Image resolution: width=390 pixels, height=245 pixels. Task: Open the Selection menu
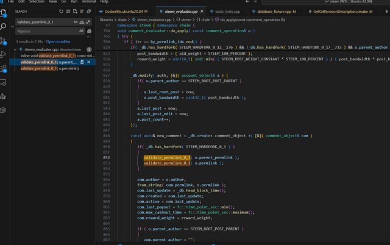[x=37, y=2]
